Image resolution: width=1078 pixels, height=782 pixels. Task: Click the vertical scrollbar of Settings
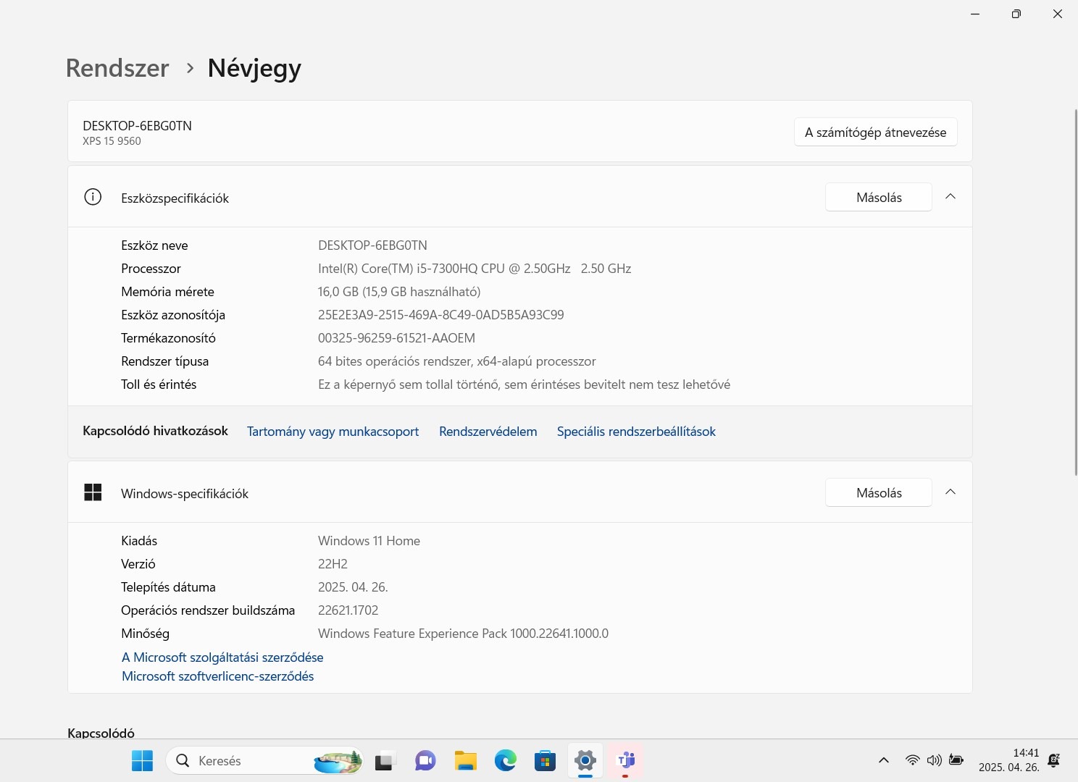coord(1075,292)
